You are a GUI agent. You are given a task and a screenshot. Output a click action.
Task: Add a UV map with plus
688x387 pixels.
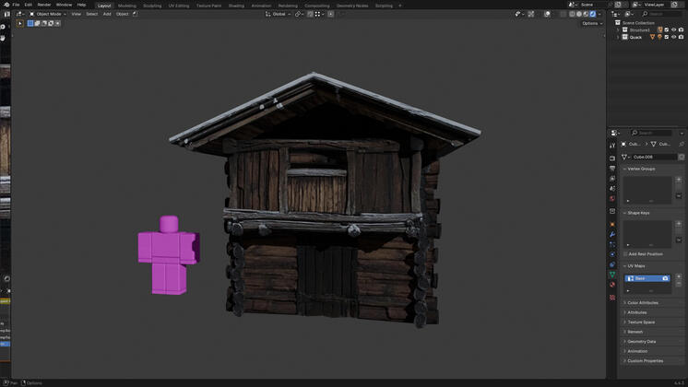click(679, 276)
